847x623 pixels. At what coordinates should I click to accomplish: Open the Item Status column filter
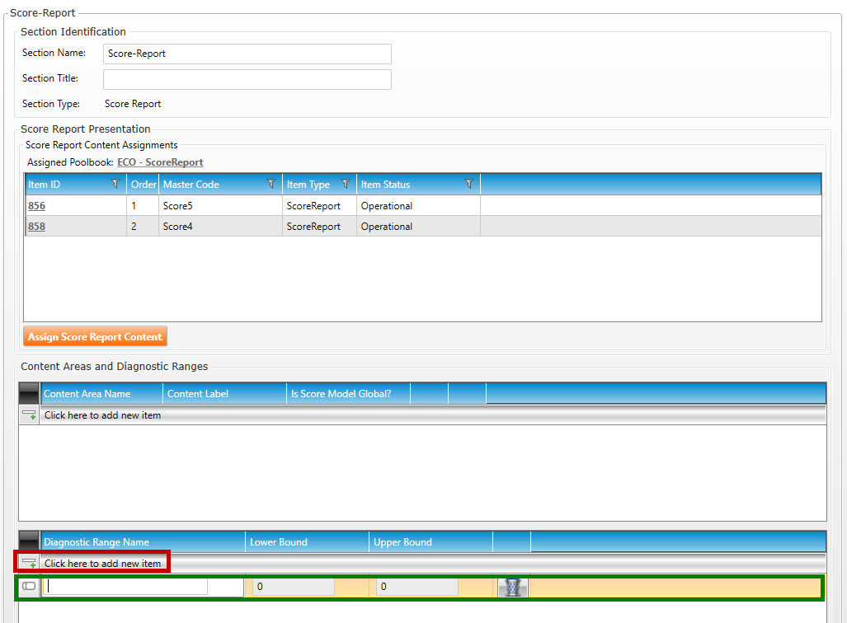point(468,185)
